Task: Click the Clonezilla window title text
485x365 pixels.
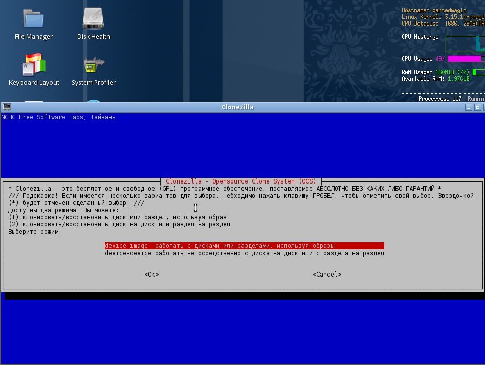Action: (237, 107)
